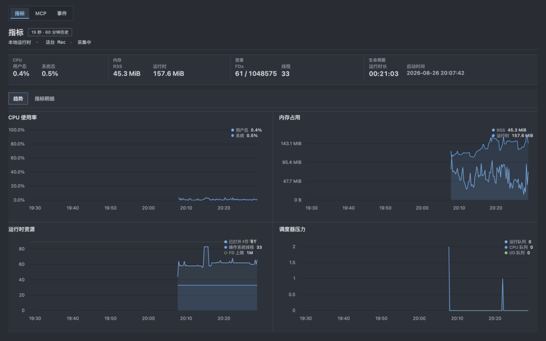The width and height of the screenshot is (546, 341).
Task: Click the 本地运行时 status text
Action: point(20,42)
